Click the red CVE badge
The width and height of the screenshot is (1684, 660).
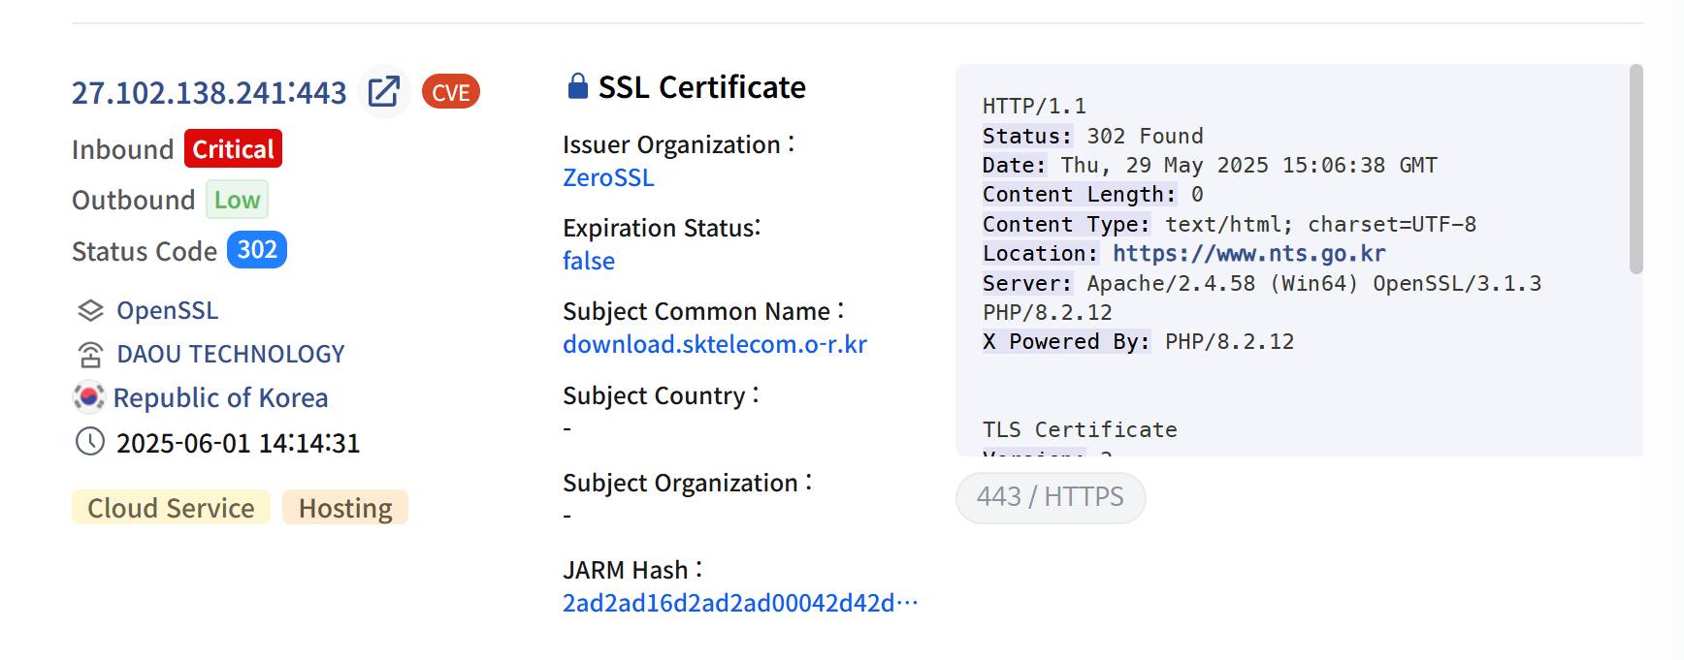pos(450,92)
